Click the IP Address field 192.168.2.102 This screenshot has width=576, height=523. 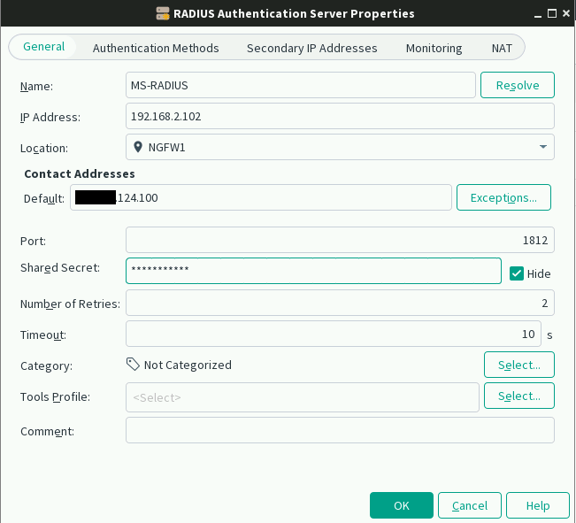340,116
